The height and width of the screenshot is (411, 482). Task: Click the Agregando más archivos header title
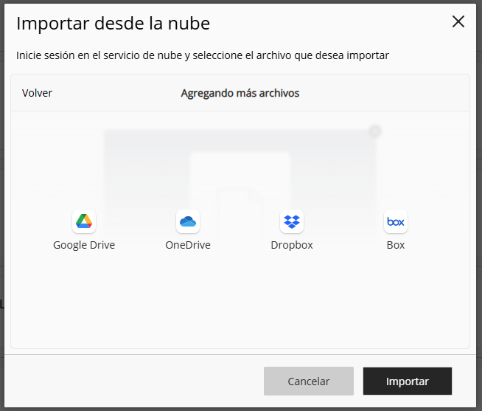tap(240, 93)
